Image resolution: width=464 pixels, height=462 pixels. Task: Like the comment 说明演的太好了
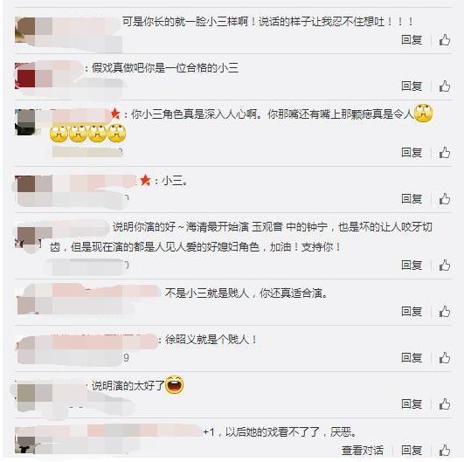445,403
